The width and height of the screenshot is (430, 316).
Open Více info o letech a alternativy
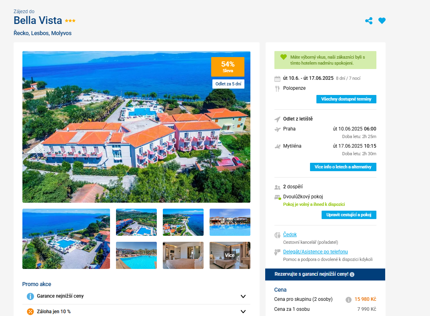343,167
